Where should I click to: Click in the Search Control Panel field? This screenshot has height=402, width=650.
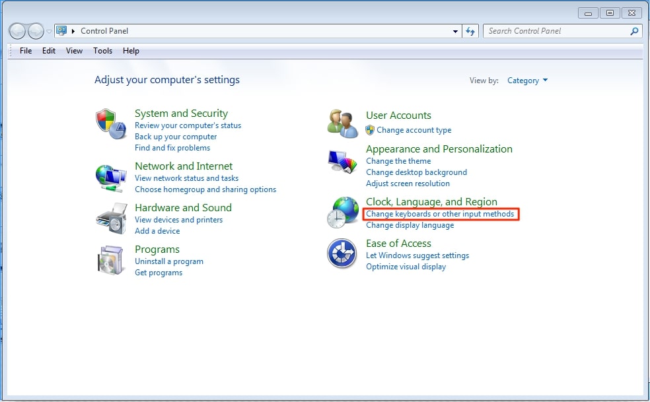[555, 31]
